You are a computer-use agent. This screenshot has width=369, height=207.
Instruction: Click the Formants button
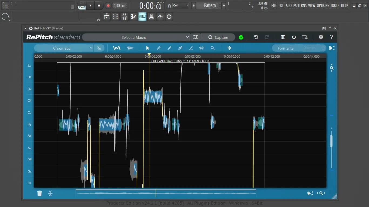click(x=285, y=48)
